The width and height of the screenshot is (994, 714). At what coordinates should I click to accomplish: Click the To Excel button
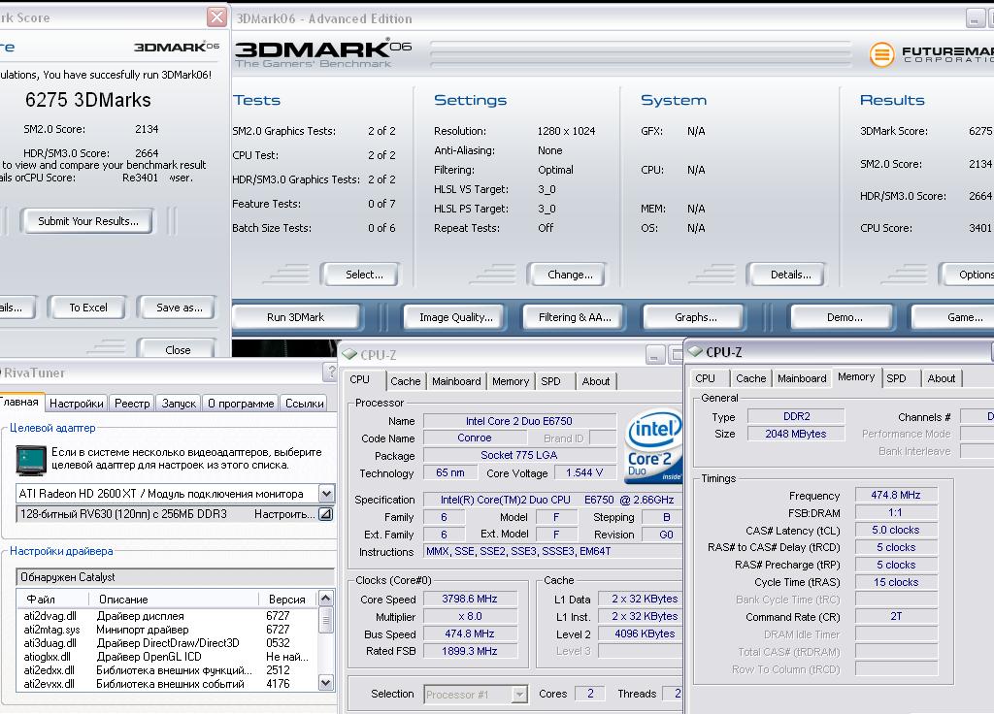[x=88, y=308]
